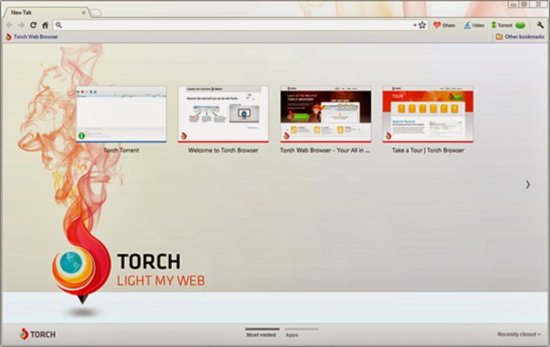
Task: Click the Torch Torrent caption text
Action: click(x=121, y=151)
